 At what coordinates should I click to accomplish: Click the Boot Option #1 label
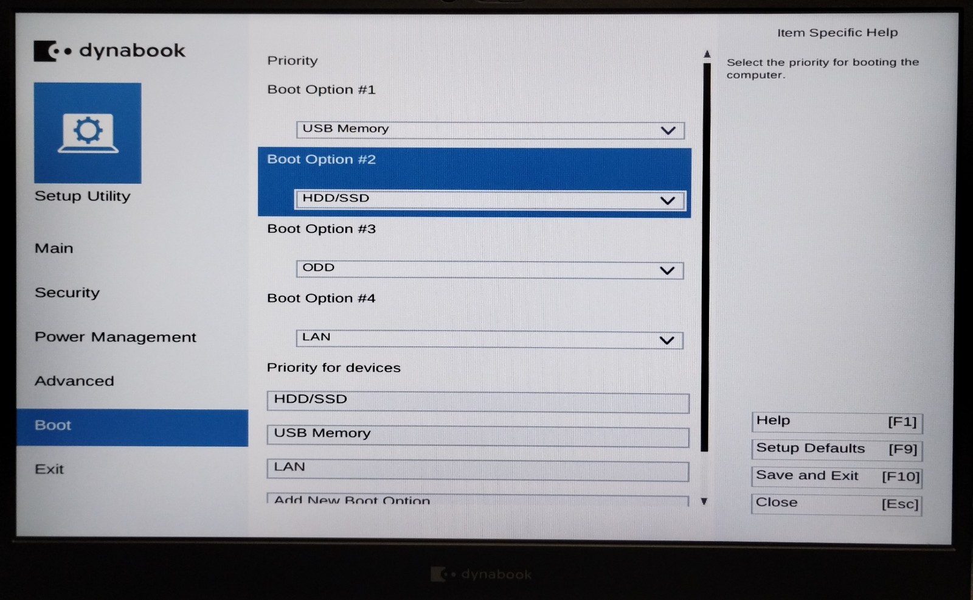click(x=321, y=90)
